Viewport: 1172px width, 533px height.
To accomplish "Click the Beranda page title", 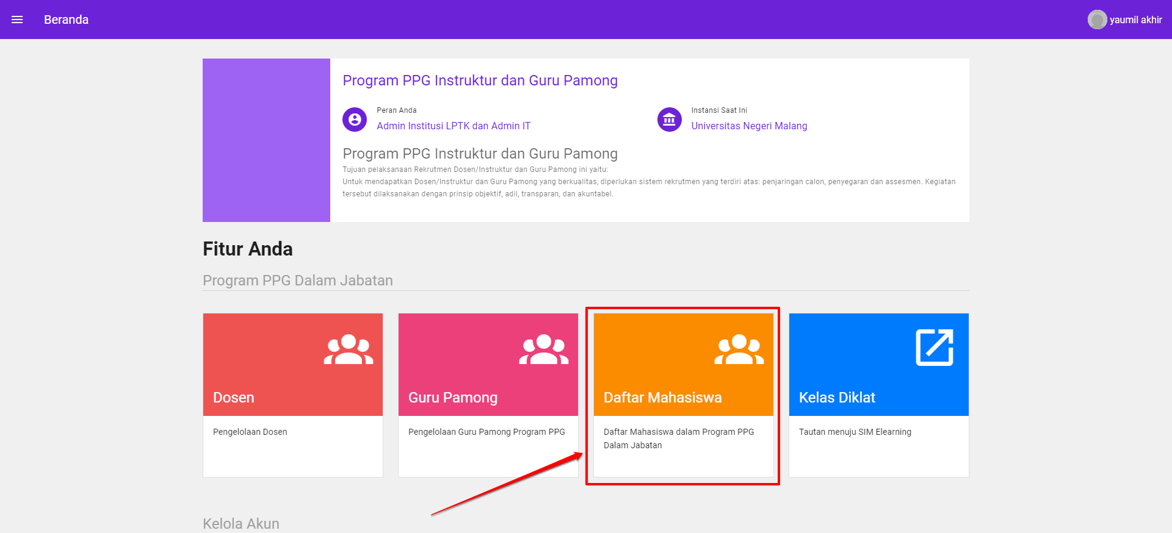I will coord(66,20).
